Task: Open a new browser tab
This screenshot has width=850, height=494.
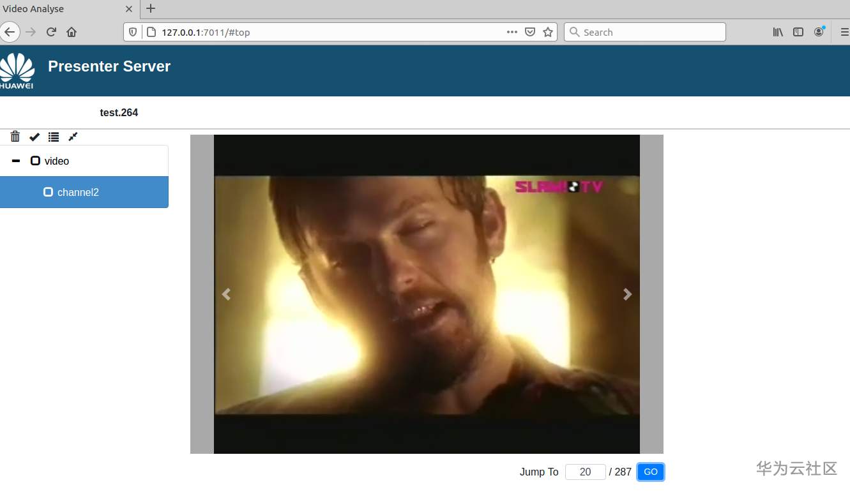Action: pos(151,9)
